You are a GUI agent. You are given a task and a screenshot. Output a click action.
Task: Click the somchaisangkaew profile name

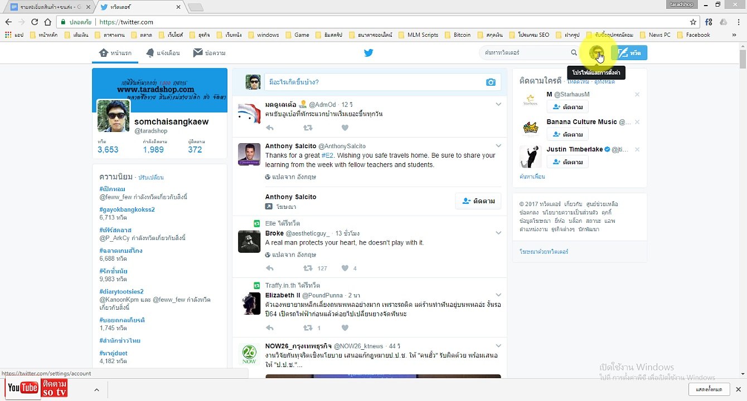tap(172, 122)
